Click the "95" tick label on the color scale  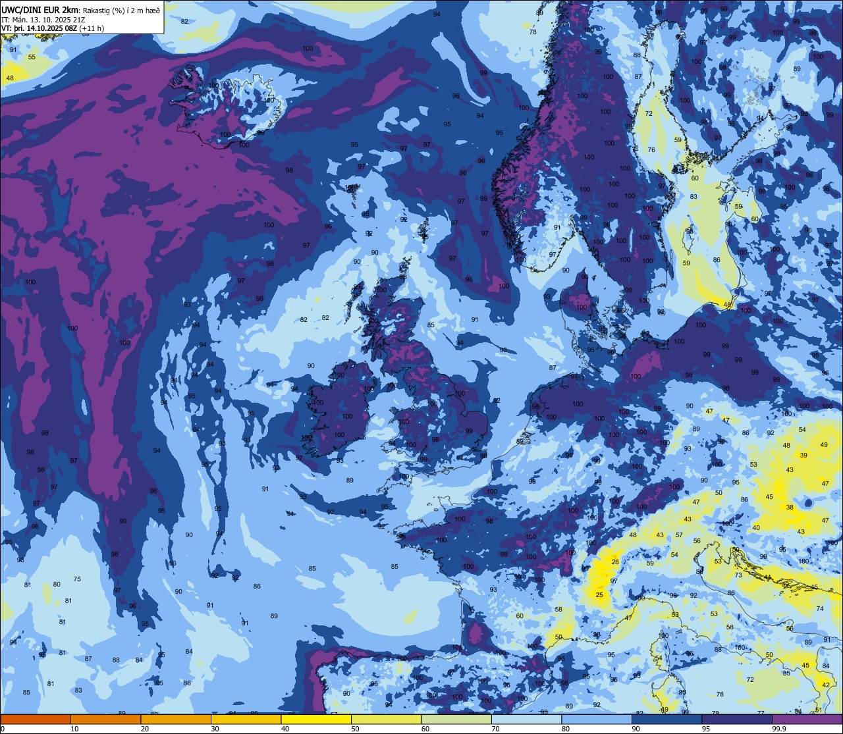pos(707,729)
